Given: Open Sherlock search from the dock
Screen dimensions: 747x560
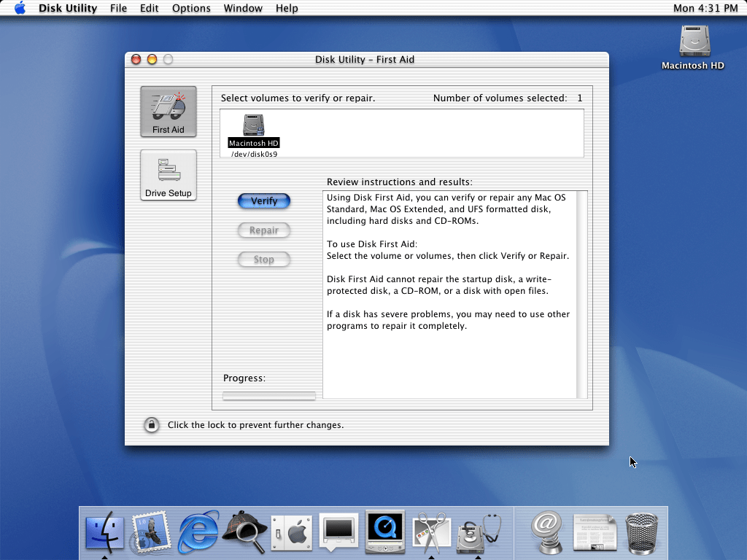Looking at the screenshot, I should (245, 532).
